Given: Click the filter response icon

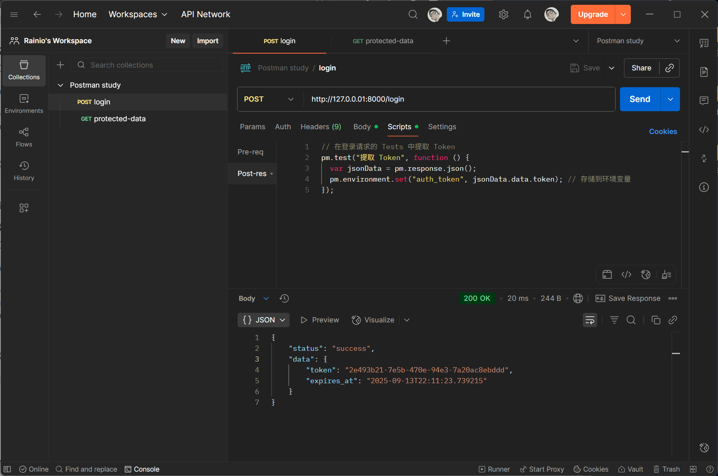Looking at the screenshot, I should click(614, 320).
